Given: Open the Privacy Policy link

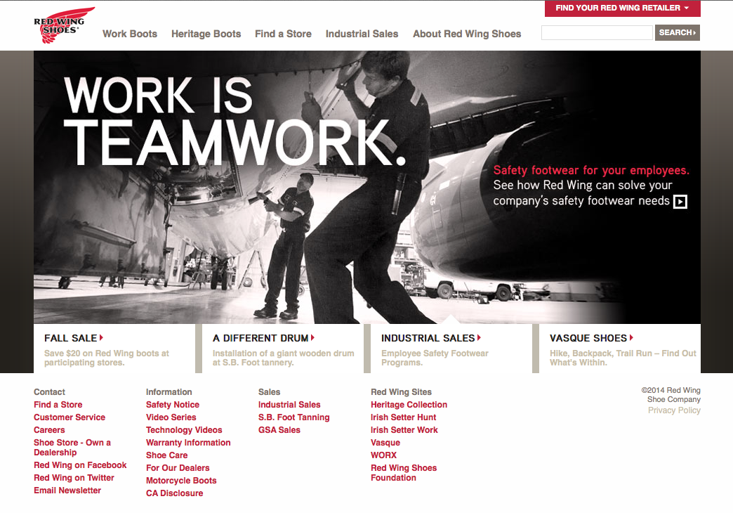Looking at the screenshot, I should (x=674, y=410).
